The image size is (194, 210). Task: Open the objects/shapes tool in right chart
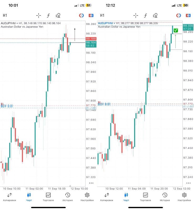click(x=155, y=15)
